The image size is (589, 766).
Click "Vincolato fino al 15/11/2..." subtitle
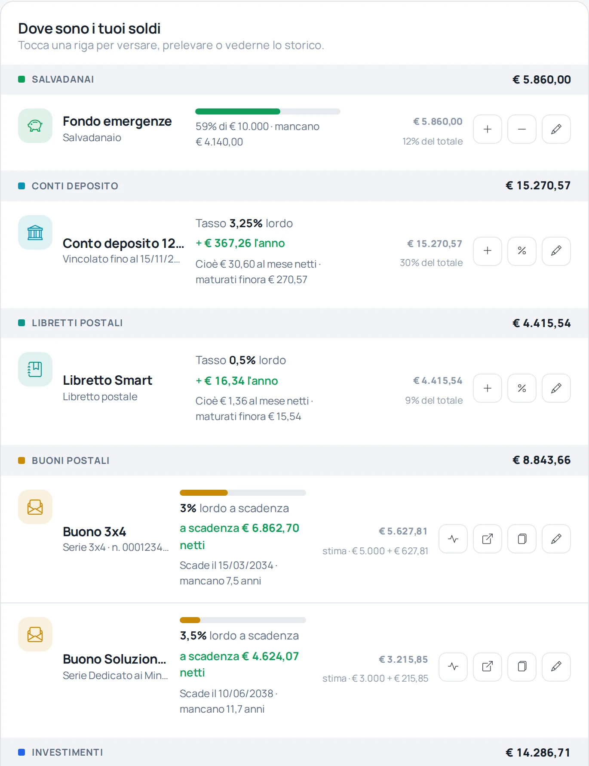(x=121, y=259)
